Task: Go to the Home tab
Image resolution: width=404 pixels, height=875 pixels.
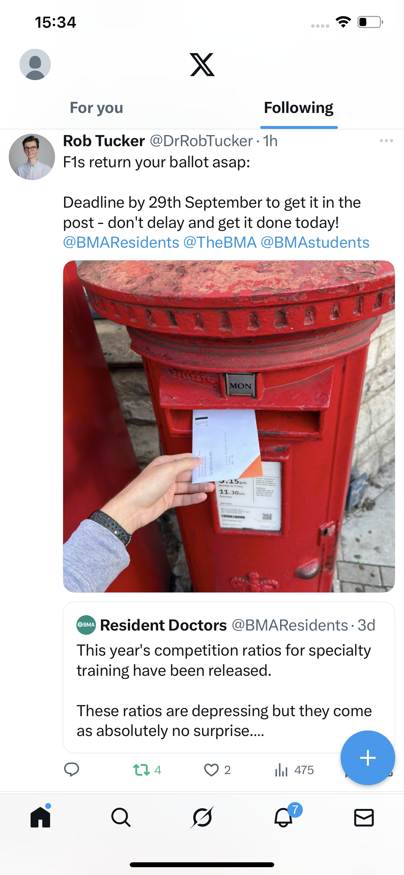Action: [40, 817]
